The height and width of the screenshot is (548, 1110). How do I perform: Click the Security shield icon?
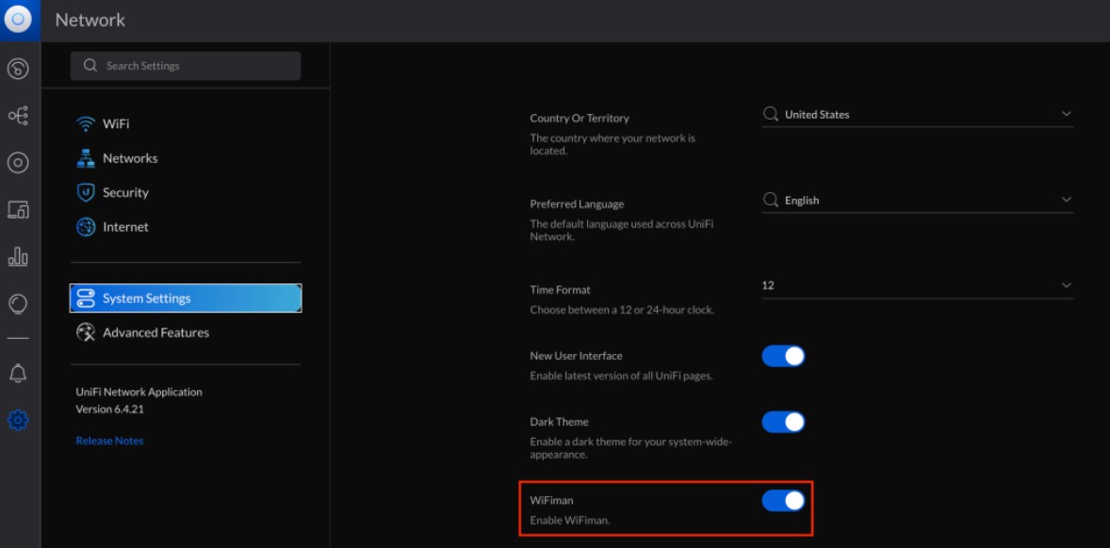86,192
